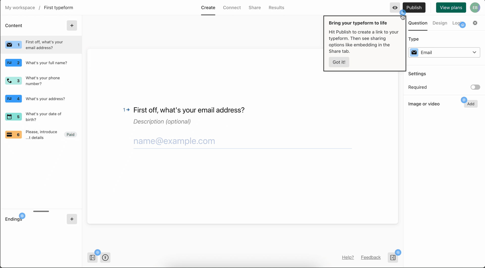Click the Description (optional) field
Screen dimensions: 485x268
pos(162,121)
